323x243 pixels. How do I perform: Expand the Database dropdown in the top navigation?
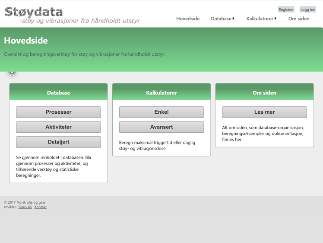[222, 19]
